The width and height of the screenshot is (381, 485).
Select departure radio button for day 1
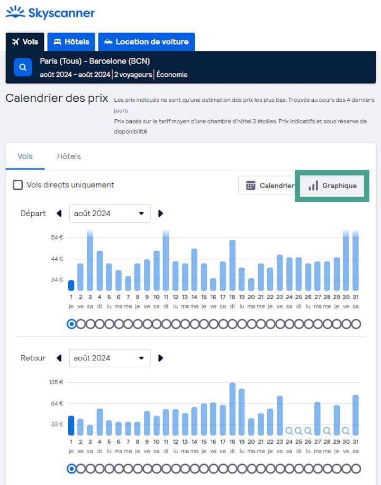tap(71, 324)
